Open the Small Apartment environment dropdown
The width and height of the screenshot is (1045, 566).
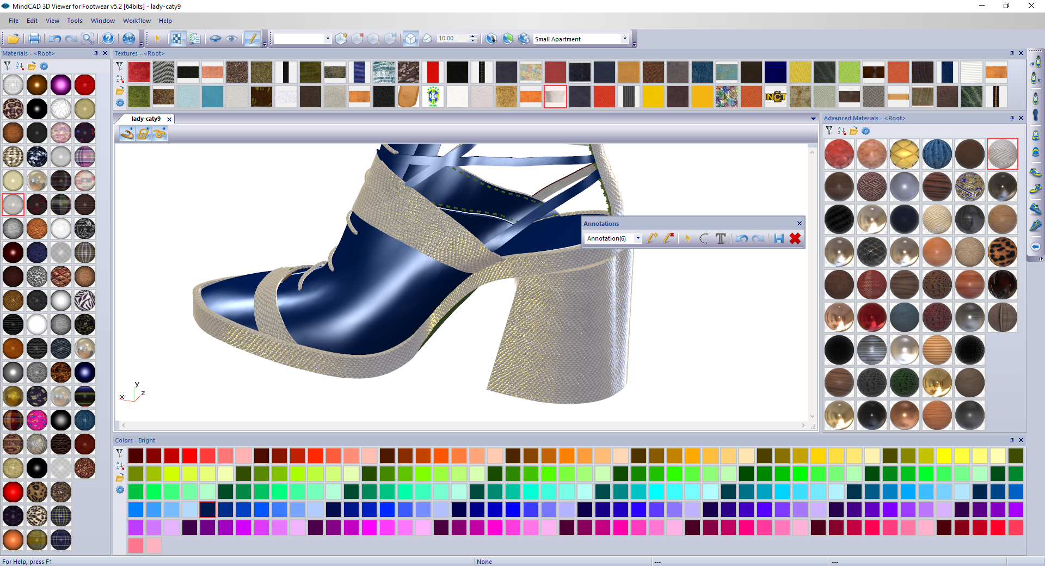click(x=625, y=39)
